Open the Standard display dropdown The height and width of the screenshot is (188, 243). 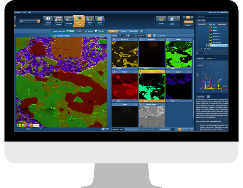(141, 36)
